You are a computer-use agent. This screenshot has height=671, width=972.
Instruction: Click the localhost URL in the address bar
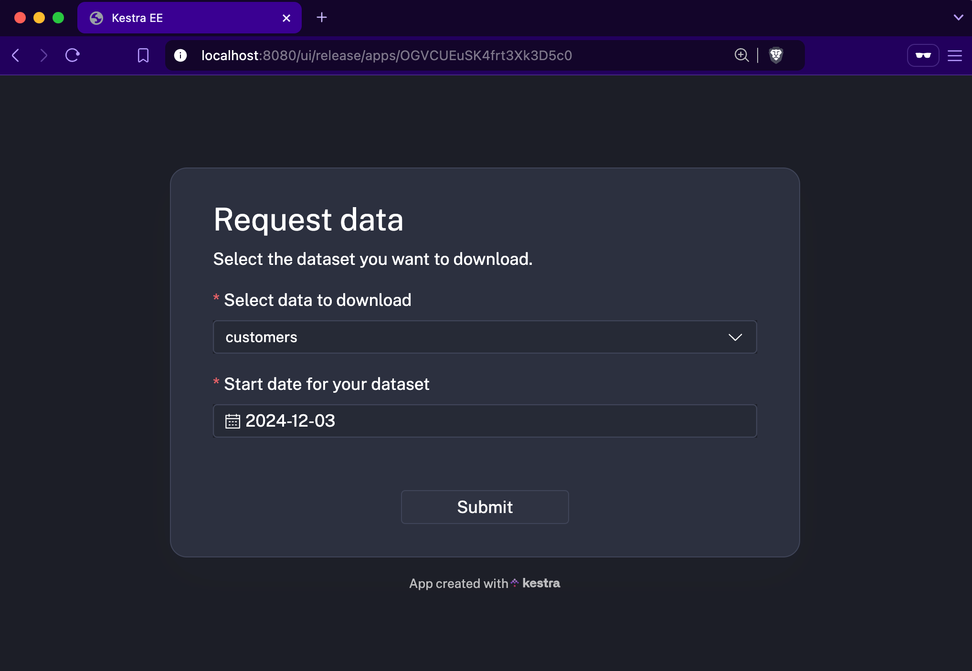click(x=387, y=55)
